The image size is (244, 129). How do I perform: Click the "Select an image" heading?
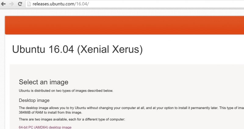tap(44, 82)
